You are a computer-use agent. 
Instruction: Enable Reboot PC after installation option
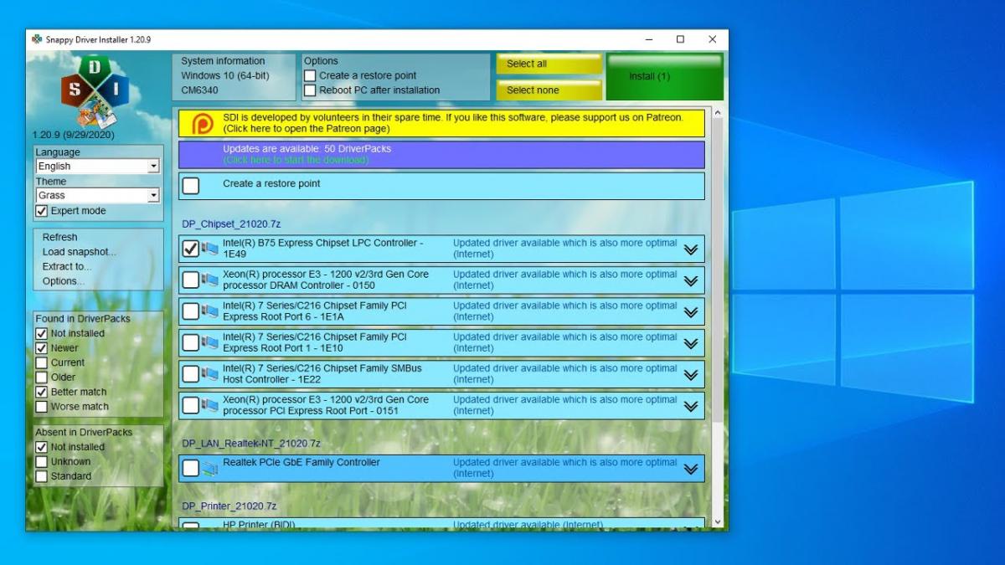coord(311,90)
